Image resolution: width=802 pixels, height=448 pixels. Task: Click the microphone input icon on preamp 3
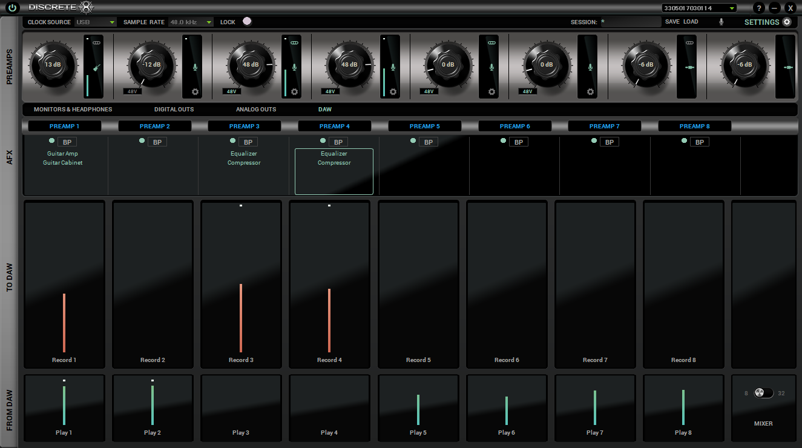point(294,67)
